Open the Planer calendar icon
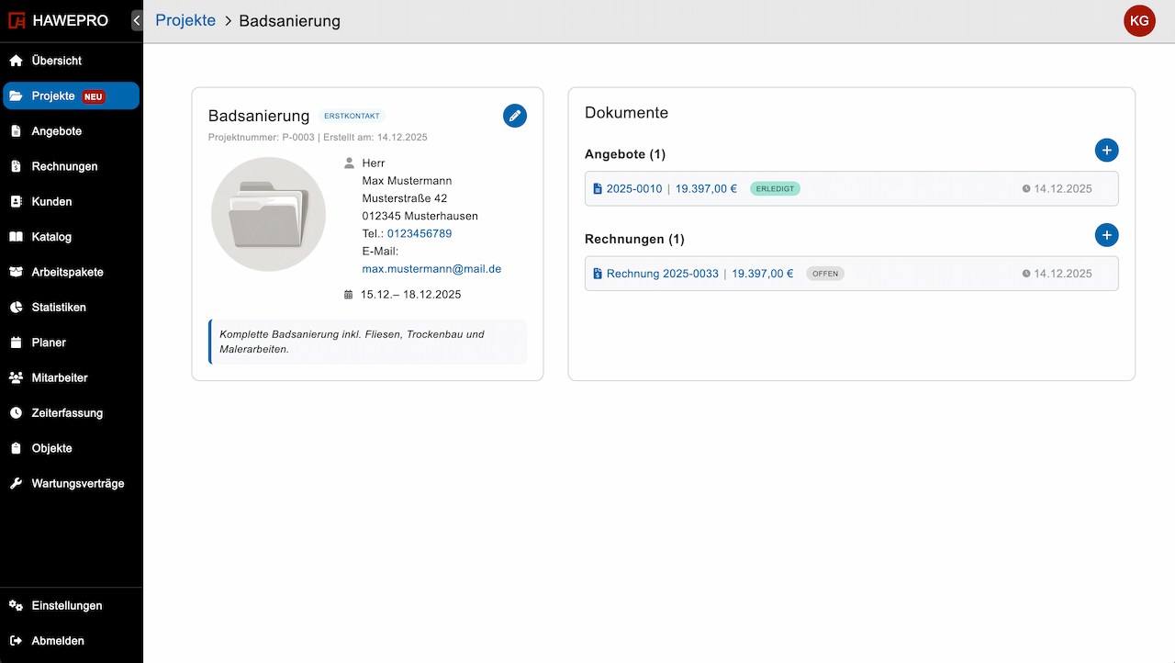The height and width of the screenshot is (663, 1175). (18, 343)
